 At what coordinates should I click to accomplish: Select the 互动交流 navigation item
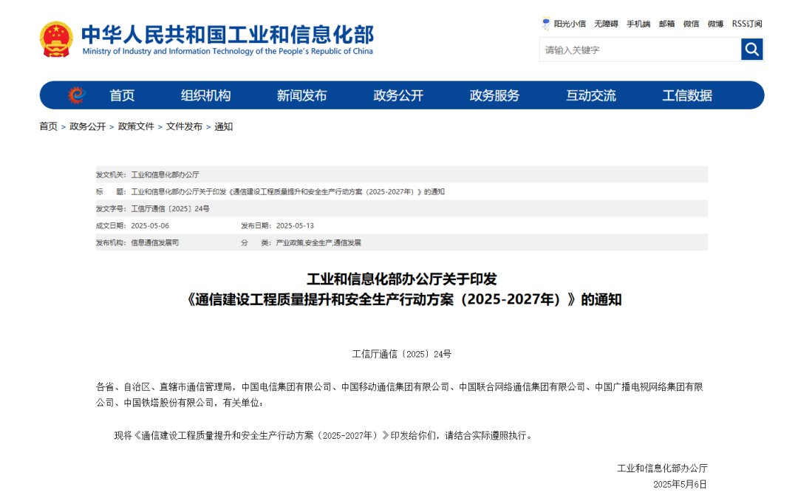point(590,95)
